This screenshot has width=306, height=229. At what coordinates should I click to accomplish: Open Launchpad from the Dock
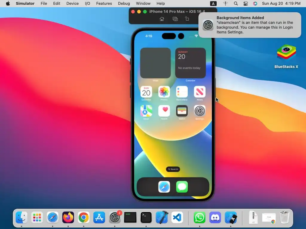tap(37, 217)
